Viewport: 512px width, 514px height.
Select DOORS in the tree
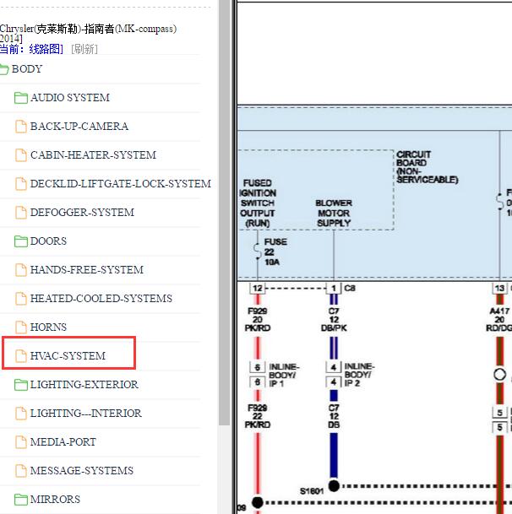[48, 241]
